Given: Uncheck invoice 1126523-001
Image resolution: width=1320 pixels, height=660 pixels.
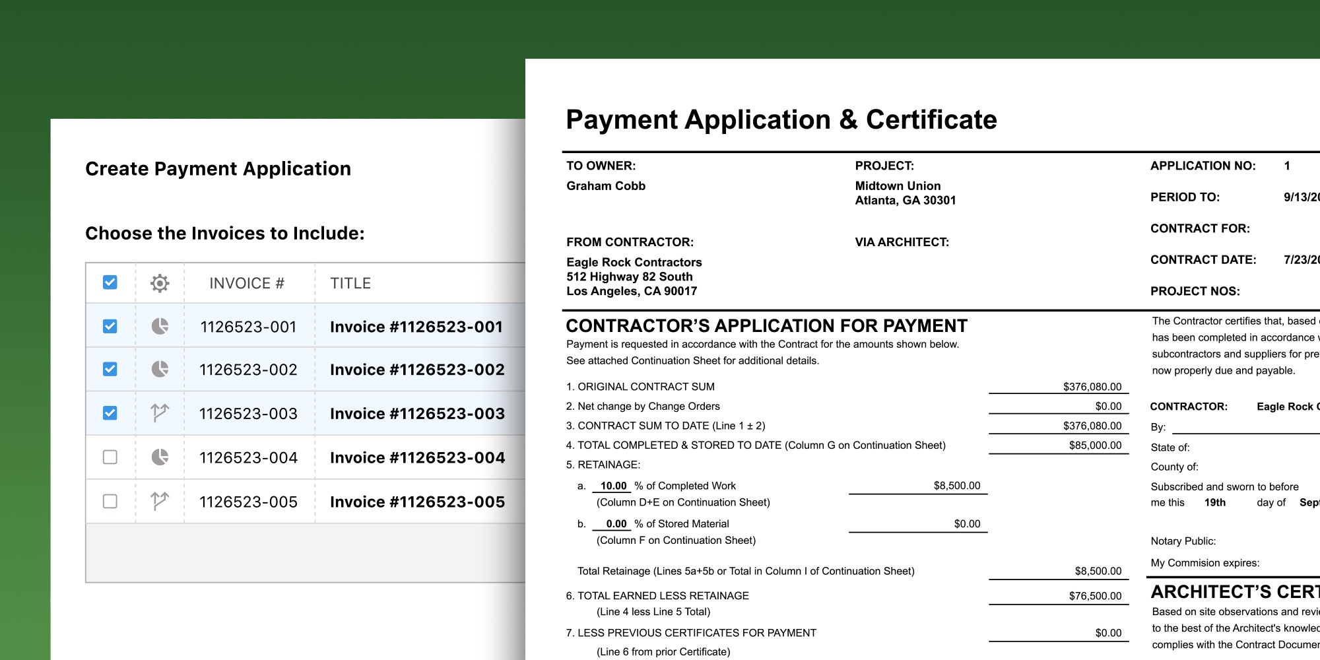Looking at the screenshot, I should tap(110, 326).
